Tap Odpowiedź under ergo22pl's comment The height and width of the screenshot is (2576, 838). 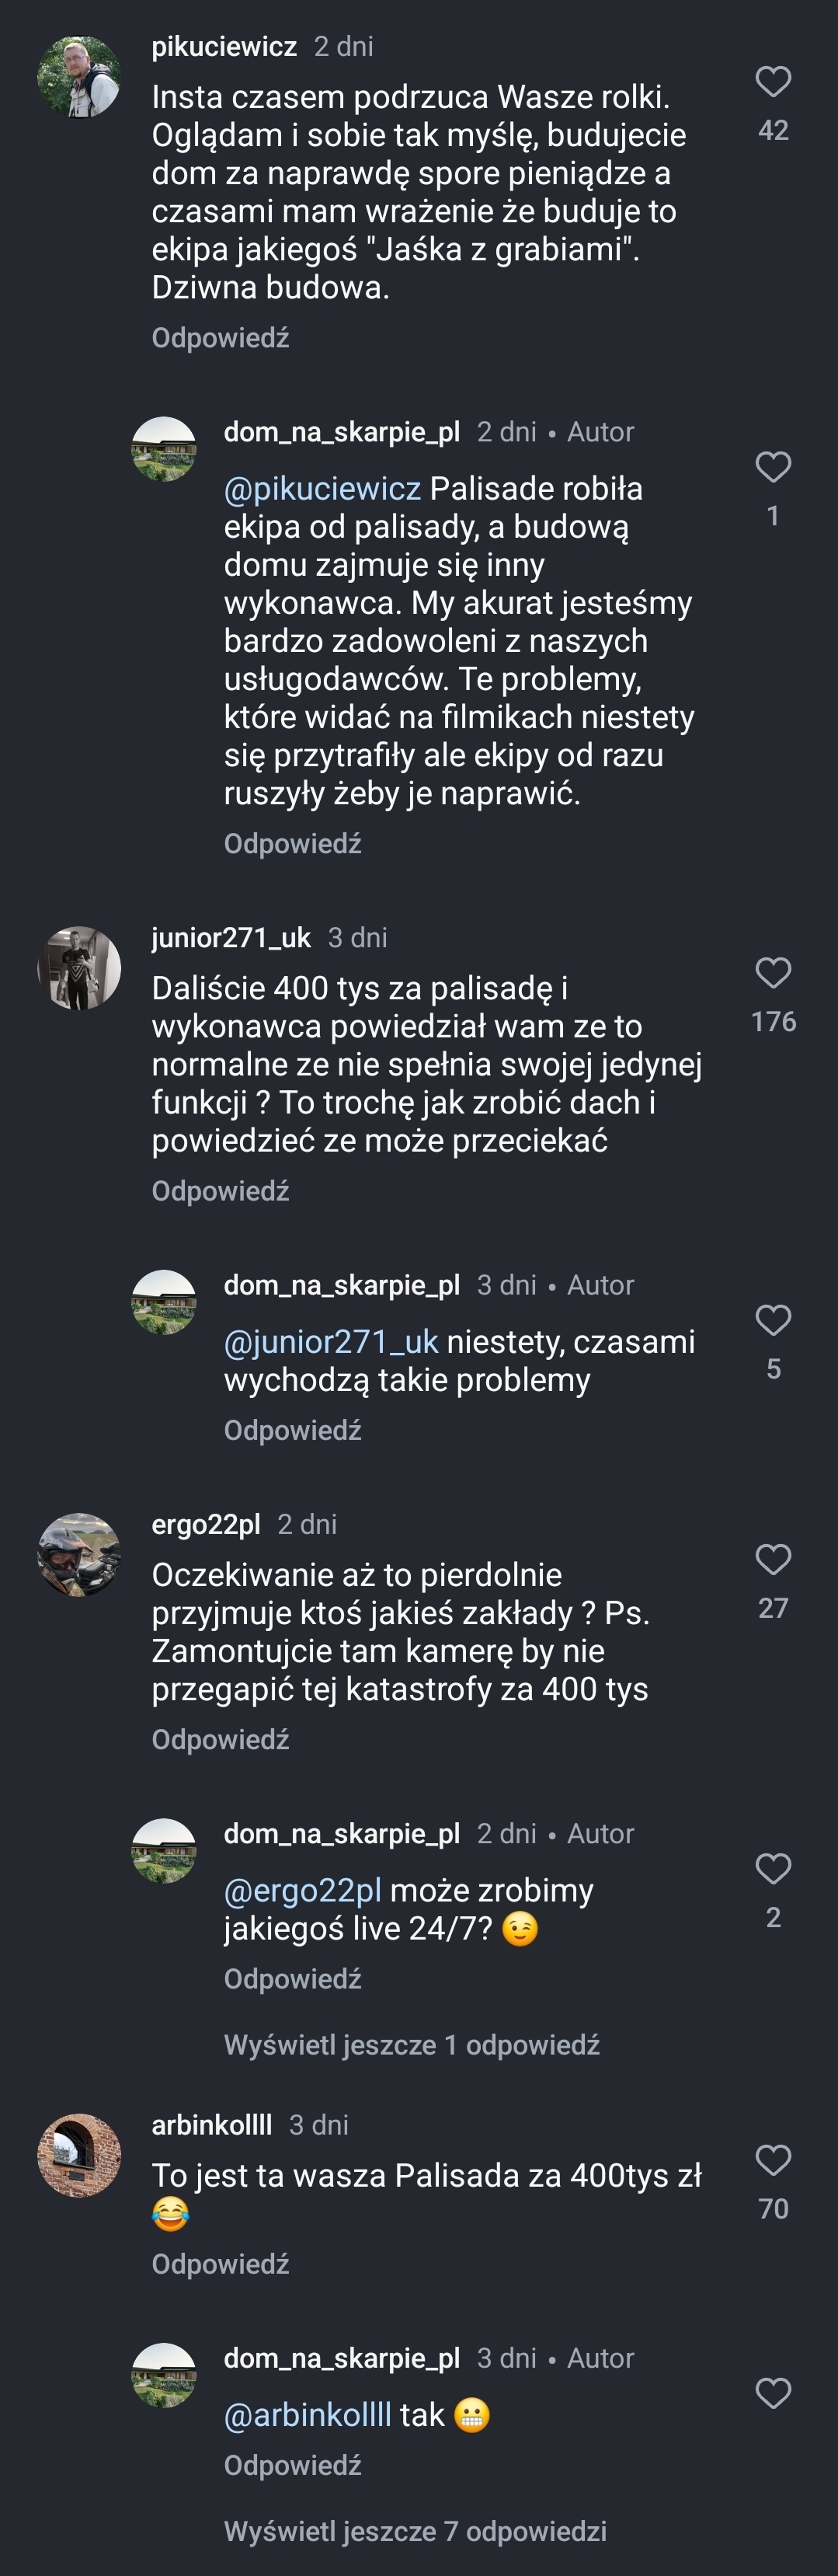[220, 1740]
